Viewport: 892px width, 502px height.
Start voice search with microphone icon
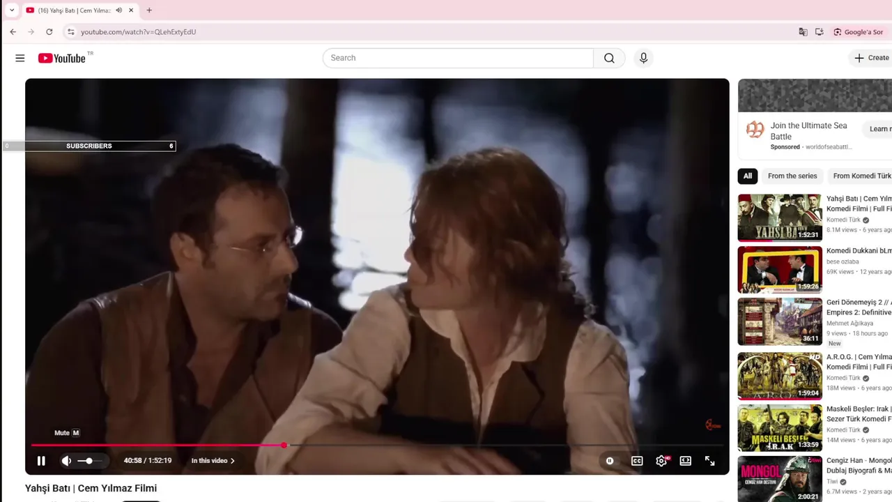tap(643, 58)
